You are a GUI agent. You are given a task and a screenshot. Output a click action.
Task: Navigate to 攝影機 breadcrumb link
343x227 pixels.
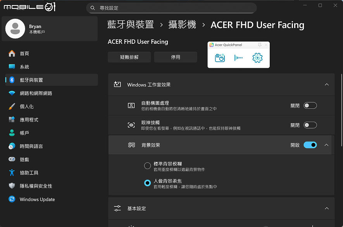(182, 25)
